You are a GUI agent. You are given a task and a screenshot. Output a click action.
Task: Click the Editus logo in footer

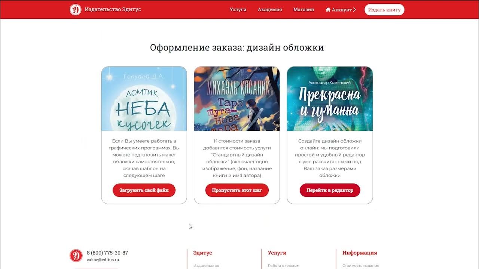click(x=76, y=256)
